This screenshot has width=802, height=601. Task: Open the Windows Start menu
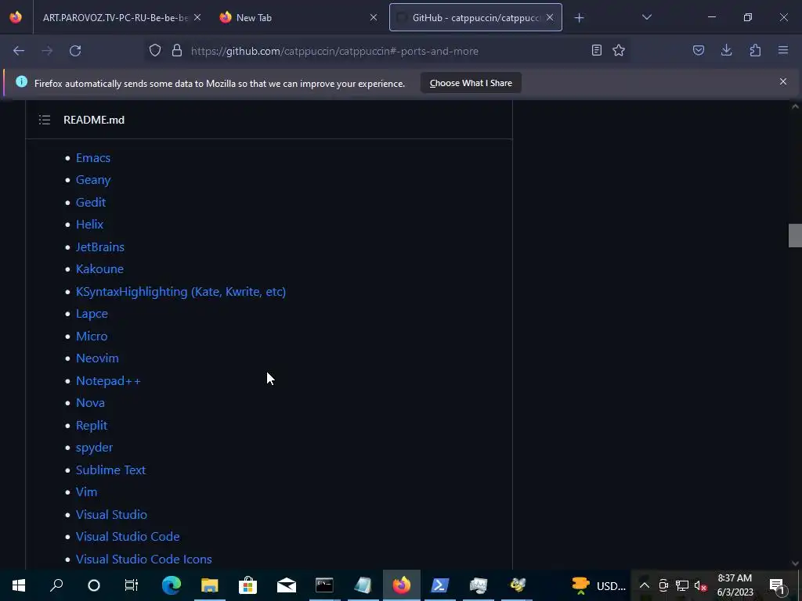pos(19,585)
